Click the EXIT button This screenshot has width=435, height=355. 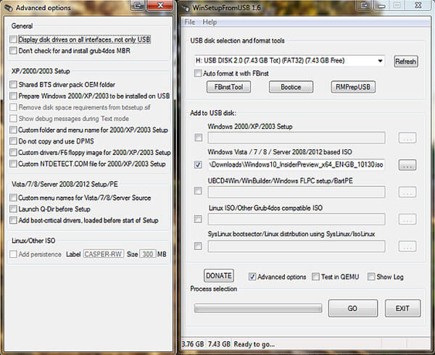click(x=402, y=308)
